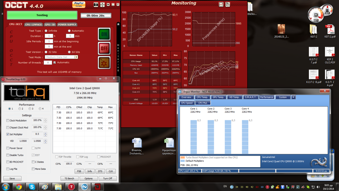This screenshot has height=191, width=339.
Task: Open the System tab in Argus Monitor
Action: pos(283,97)
